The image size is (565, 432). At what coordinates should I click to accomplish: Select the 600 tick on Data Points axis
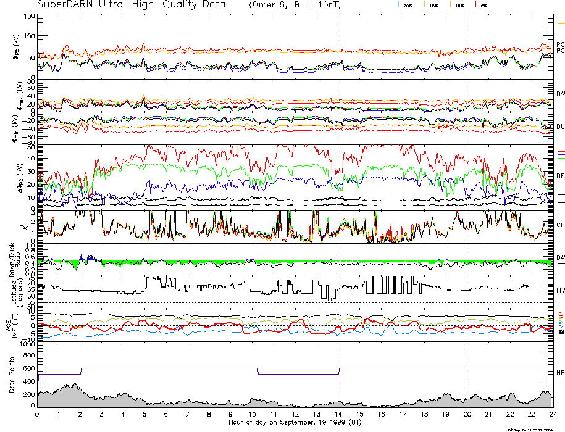click(x=28, y=368)
